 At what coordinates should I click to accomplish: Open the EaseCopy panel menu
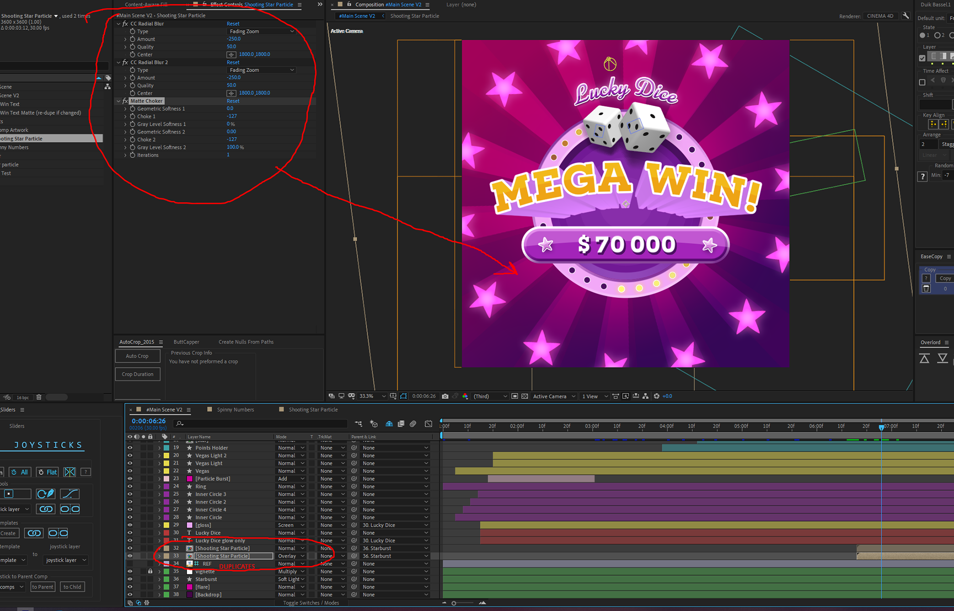(x=949, y=256)
